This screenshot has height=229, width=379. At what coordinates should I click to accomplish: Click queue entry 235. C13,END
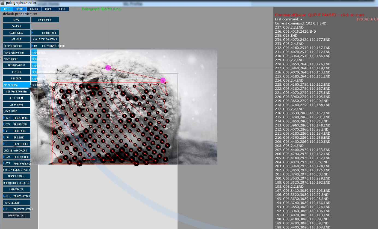286,36
